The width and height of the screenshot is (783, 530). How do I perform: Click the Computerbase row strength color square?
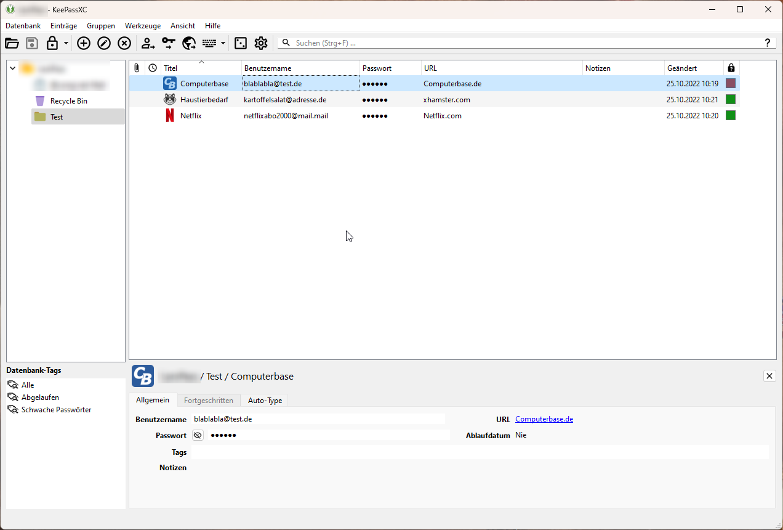(731, 83)
